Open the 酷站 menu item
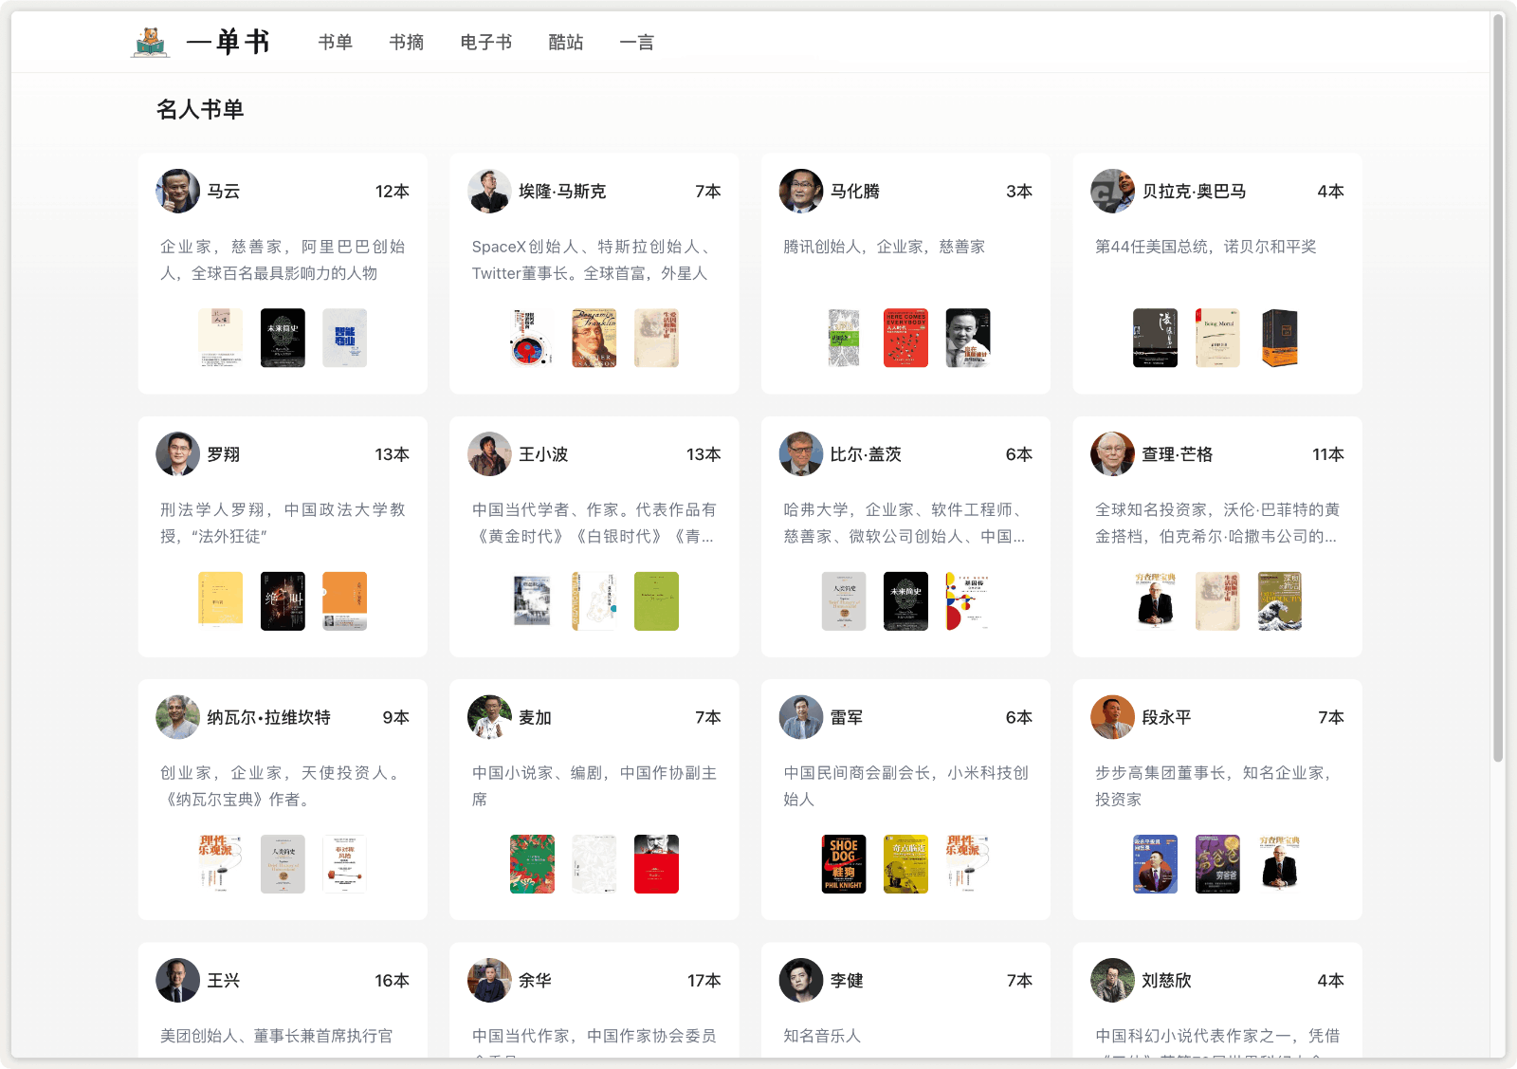Screen dimensions: 1517x1069 [566, 43]
